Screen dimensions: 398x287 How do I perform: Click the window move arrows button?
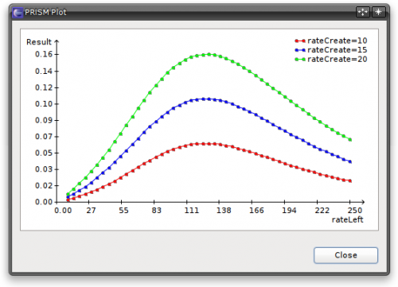point(362,12)
